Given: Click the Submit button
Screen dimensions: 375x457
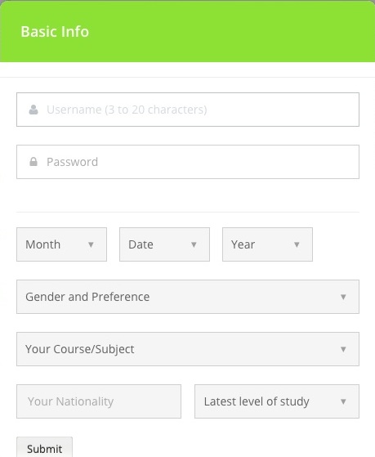Looking at the screenshot, I should tap(45, 447).
